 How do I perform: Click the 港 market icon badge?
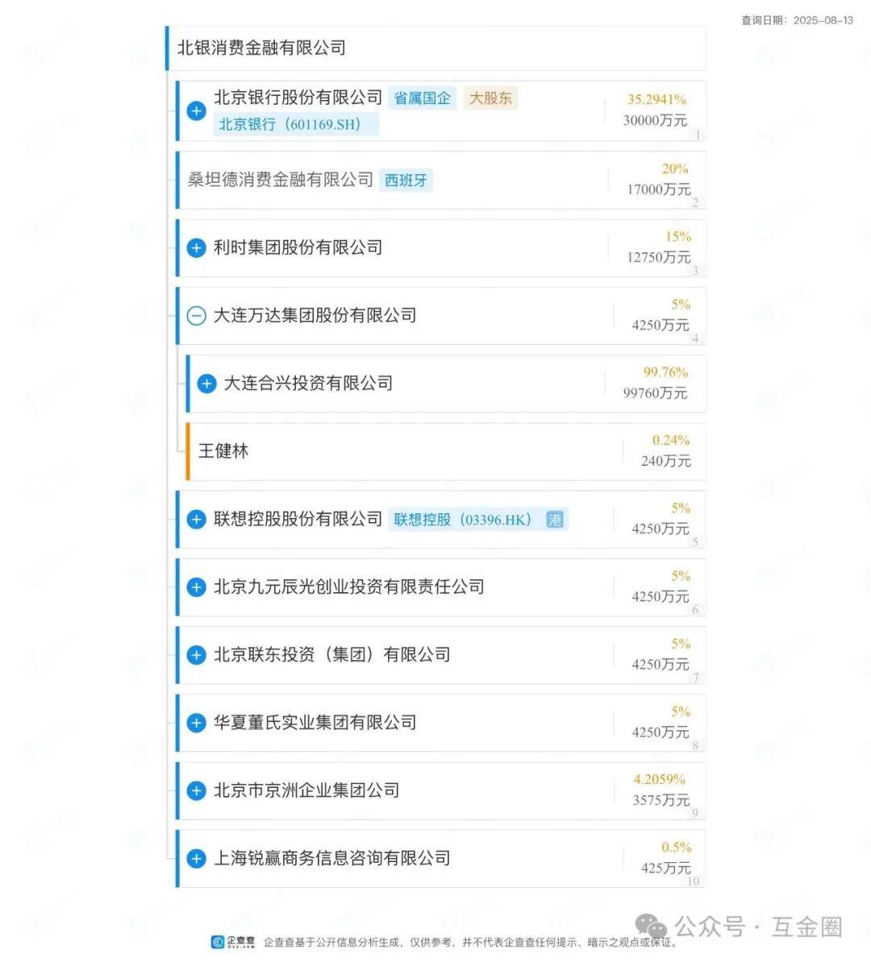coord(555,520)
